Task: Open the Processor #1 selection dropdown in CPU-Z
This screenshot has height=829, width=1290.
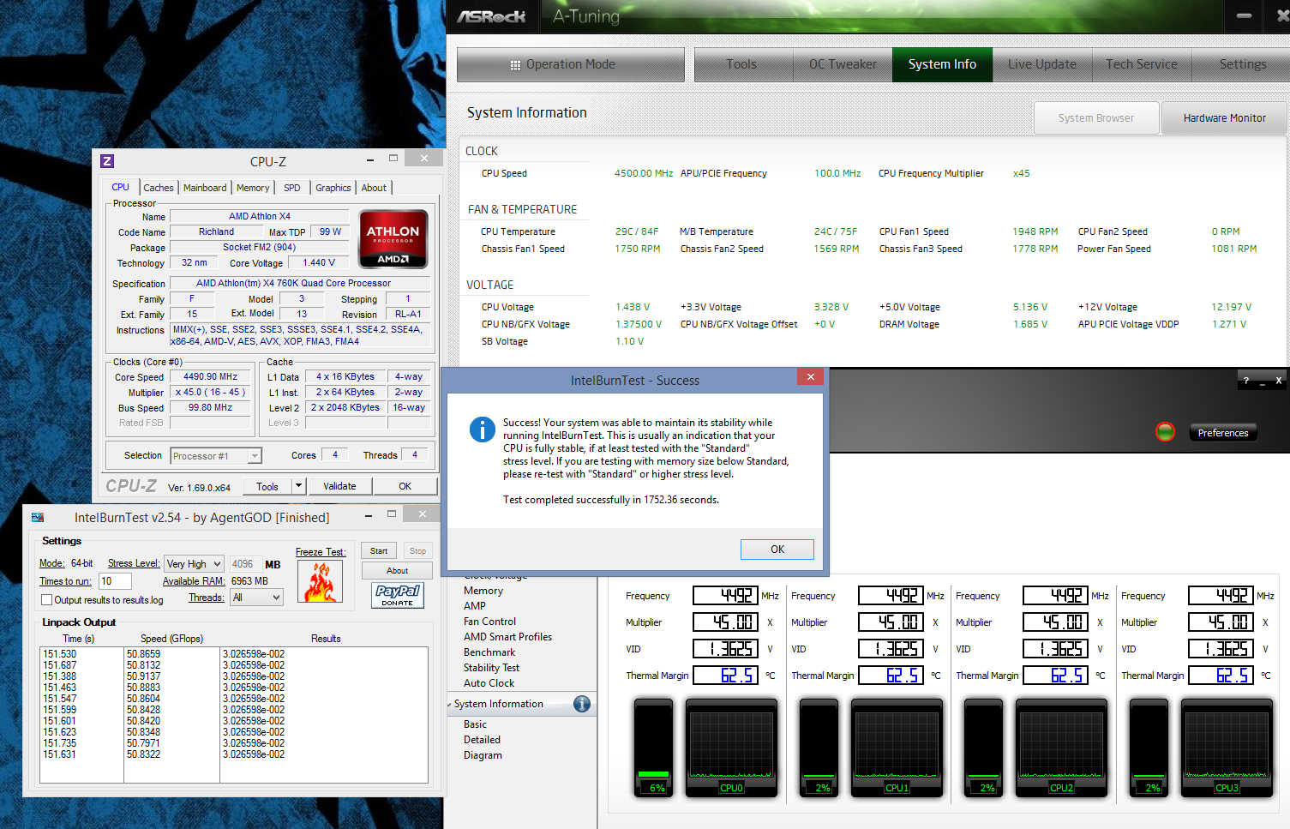Action: tap(216, 456)
